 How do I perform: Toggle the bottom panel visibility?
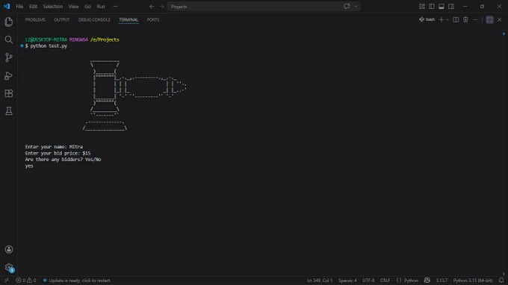tap(442, 7)
